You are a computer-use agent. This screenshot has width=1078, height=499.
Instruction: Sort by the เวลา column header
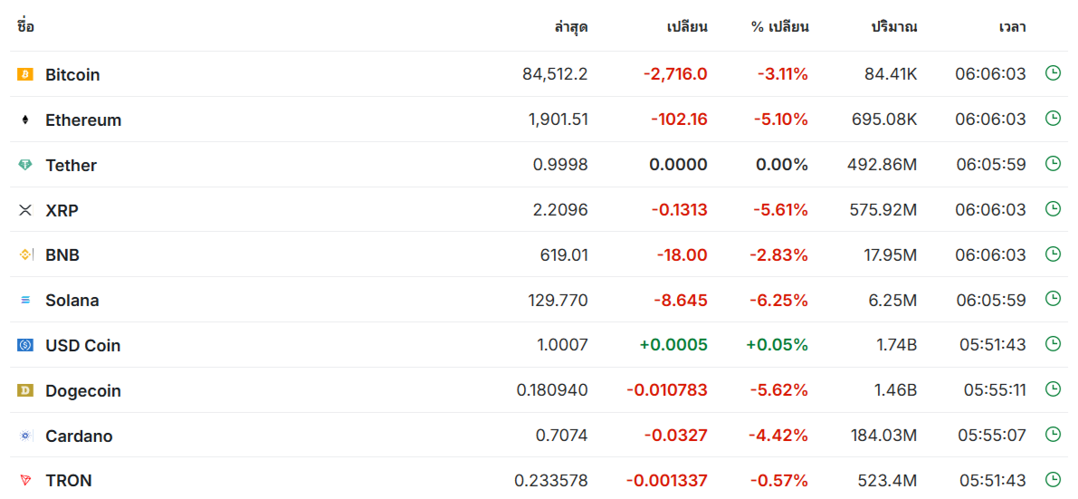coord(1012,27)
